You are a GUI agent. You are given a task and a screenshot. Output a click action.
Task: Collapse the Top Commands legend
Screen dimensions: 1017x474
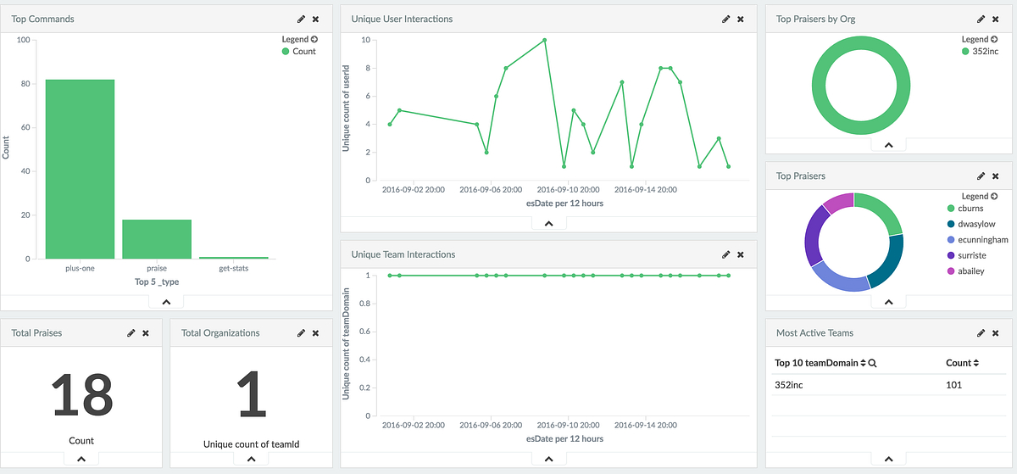pos(299,39)
